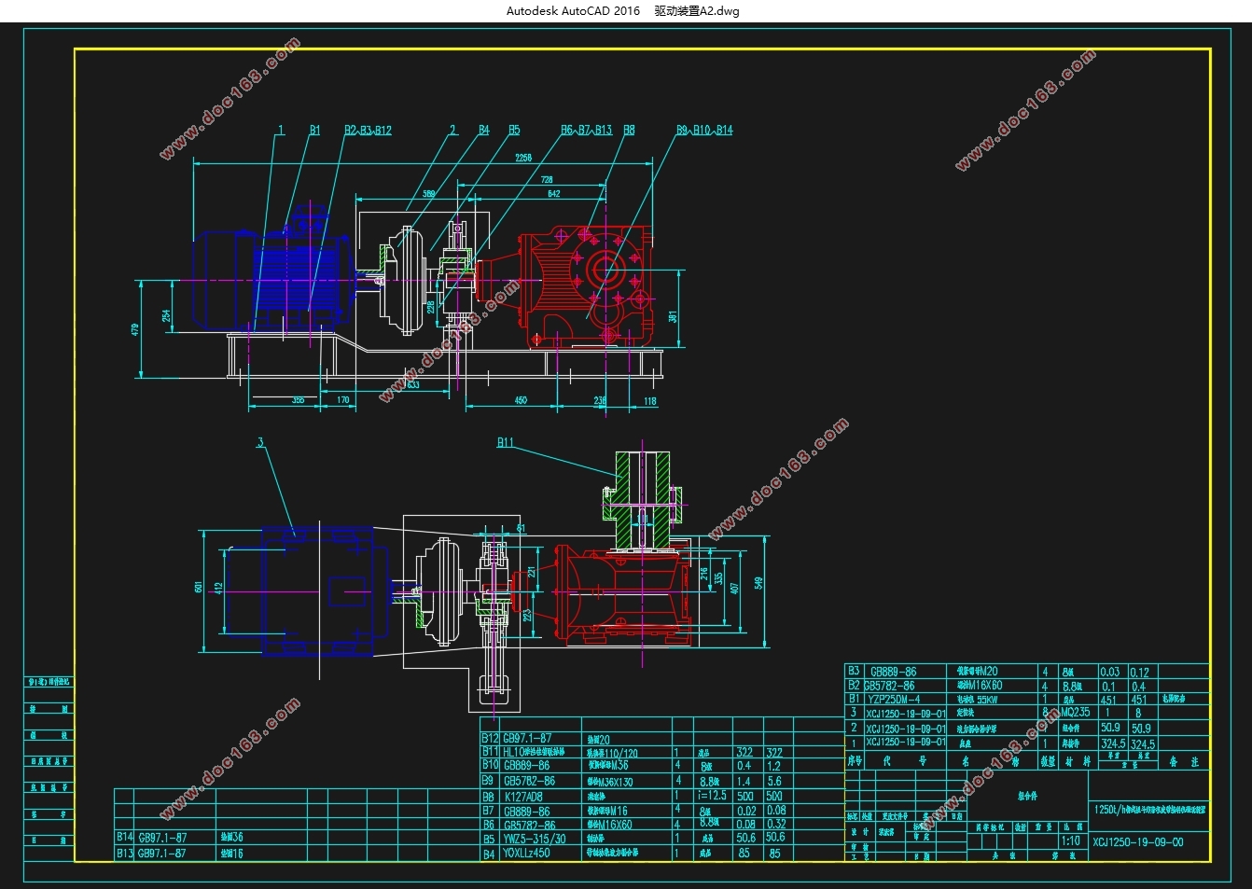
Task: Click the 479 vertical height dimension
Action: 135,329
